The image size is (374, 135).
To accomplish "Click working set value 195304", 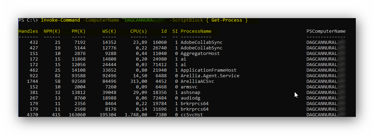I will 108,115.
